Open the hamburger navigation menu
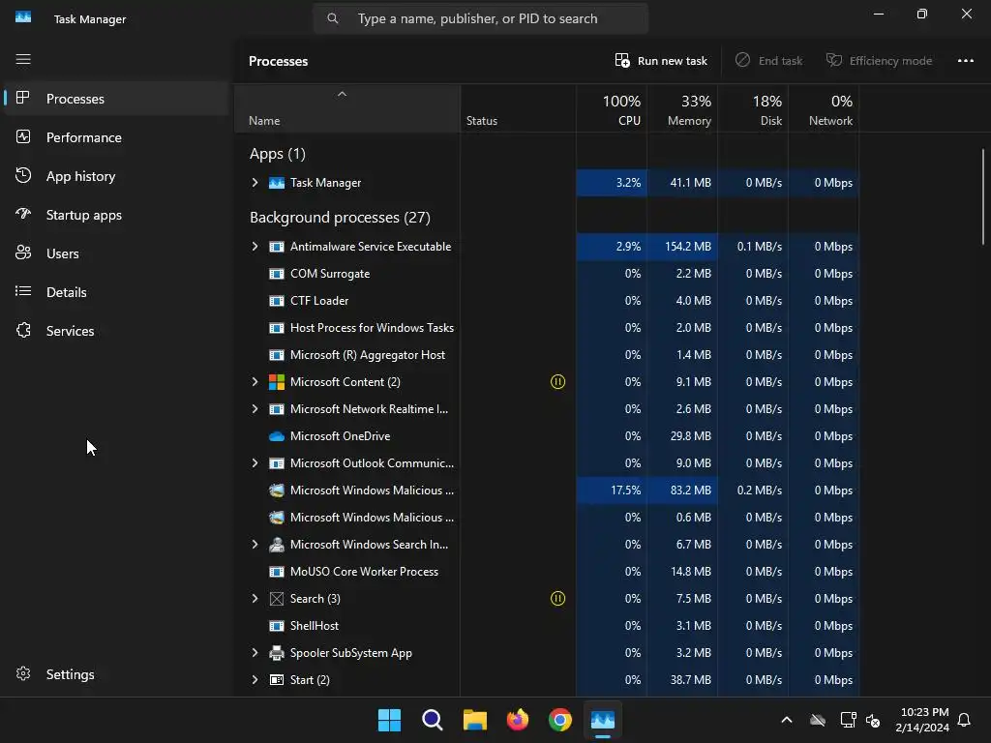Screen dimensions: 991x743 click(23, 59)
